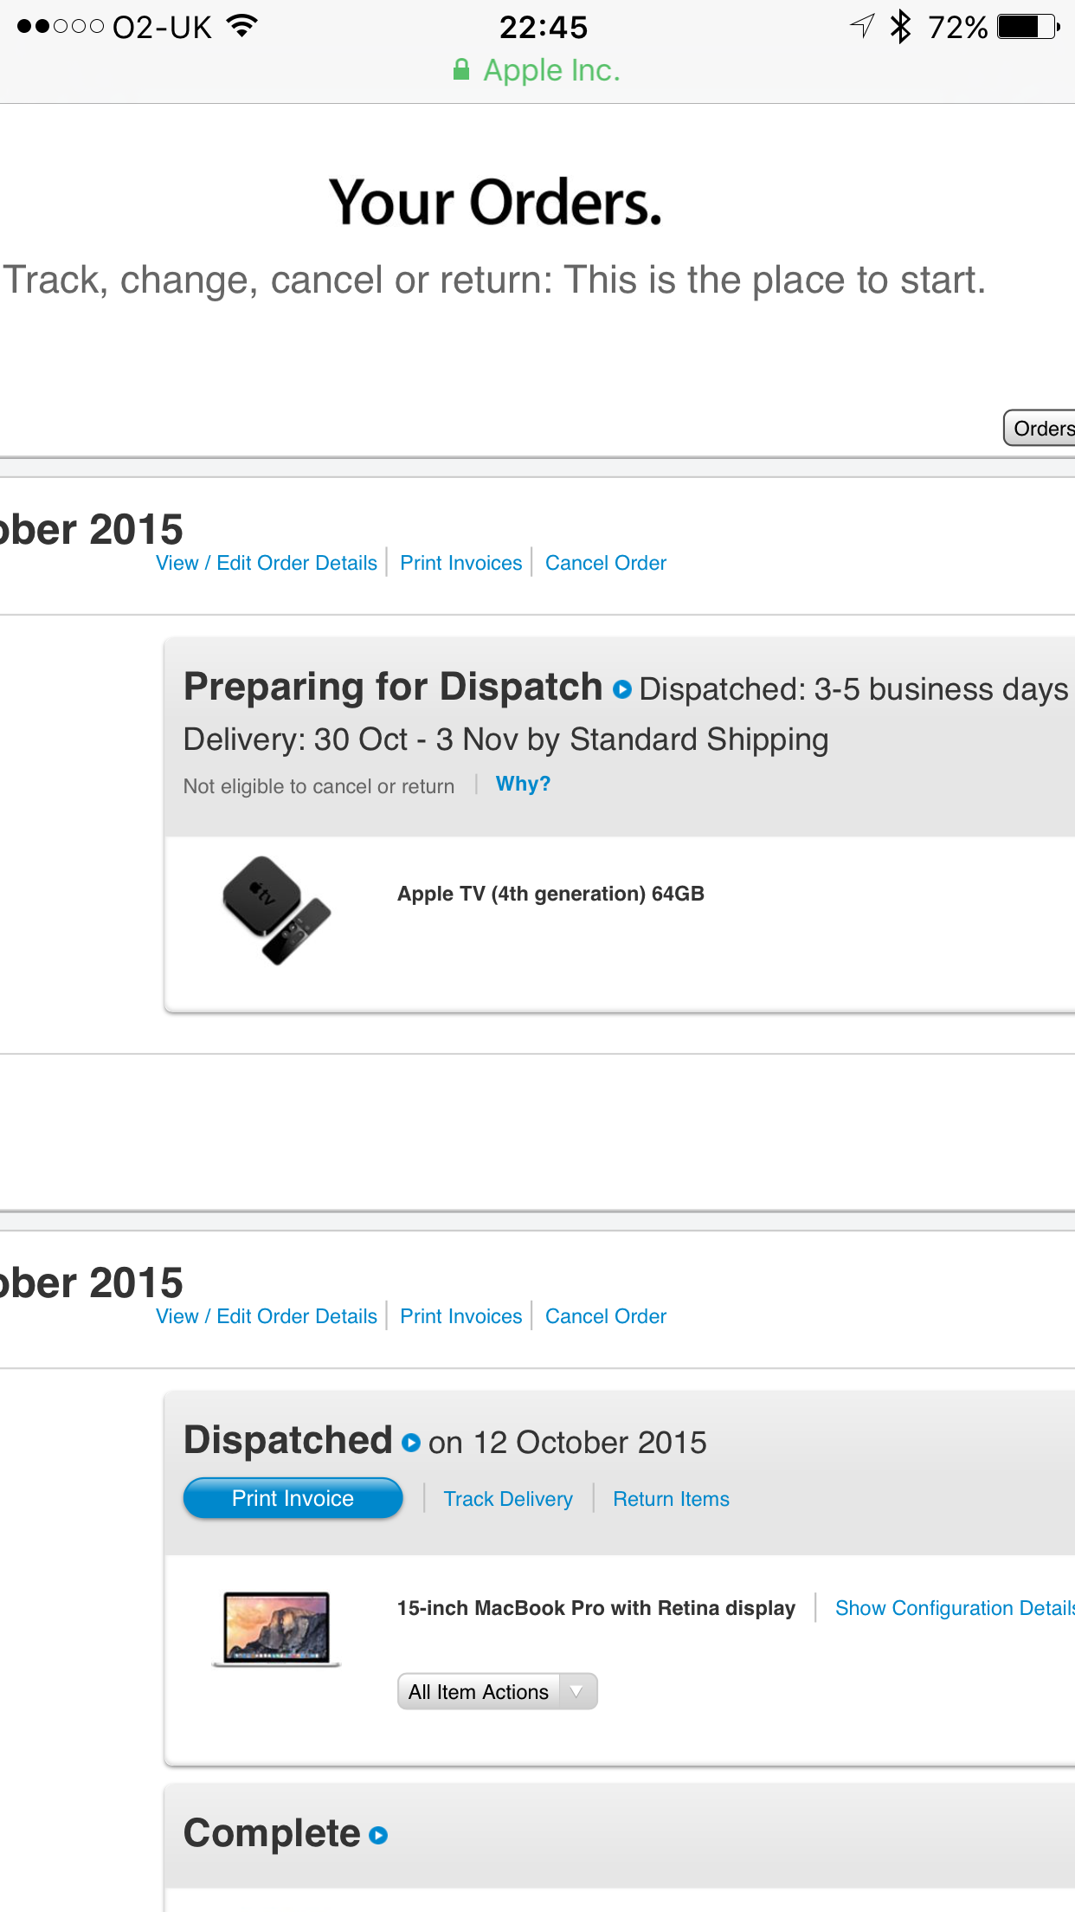
Task: Click Return Items link
Action: coord(671,1499)
